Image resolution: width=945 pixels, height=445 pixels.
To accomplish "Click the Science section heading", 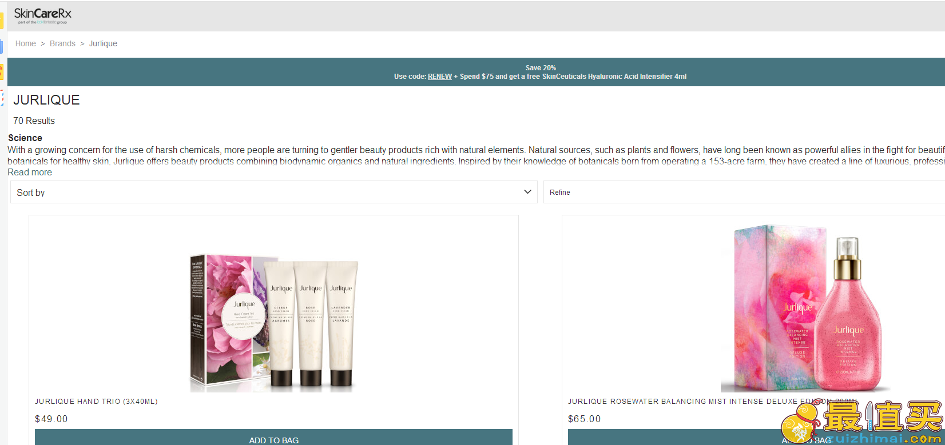I will coord(25,138).
